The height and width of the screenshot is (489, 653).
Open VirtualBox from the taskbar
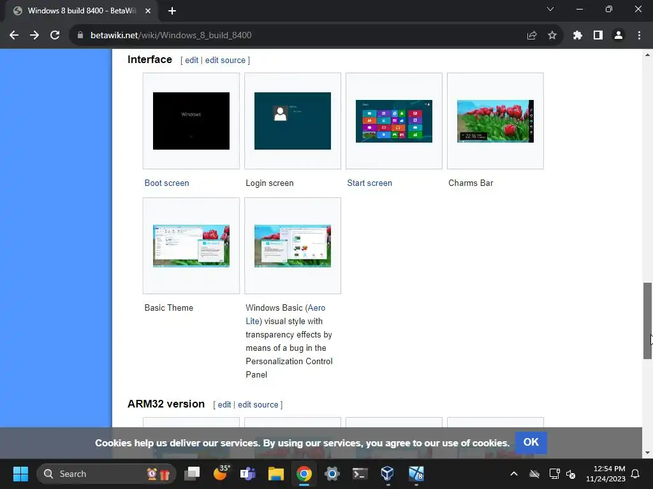point(388,474)
